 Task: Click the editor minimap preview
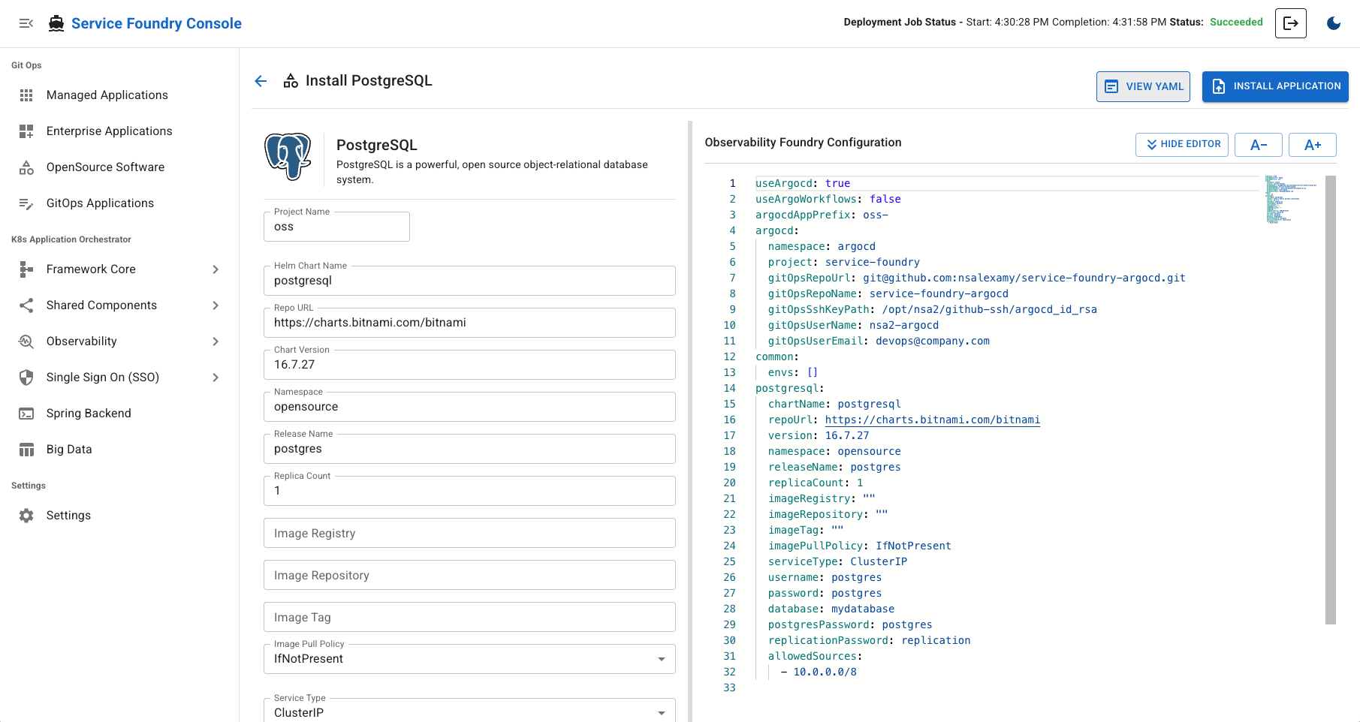point(1292,200)
